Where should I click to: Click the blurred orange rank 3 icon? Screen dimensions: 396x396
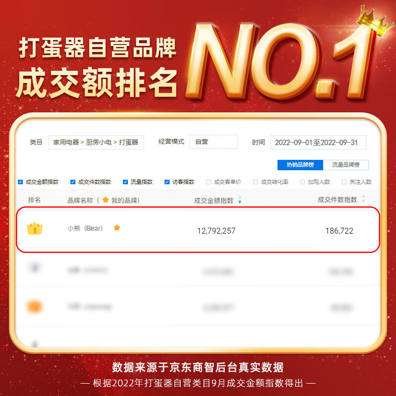pos(34,306)
